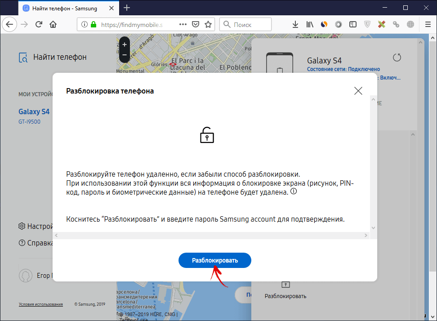Click the page scrollbar up arrow
The width and height of the screenshot is (437, 321).
[x=433, y=38]
